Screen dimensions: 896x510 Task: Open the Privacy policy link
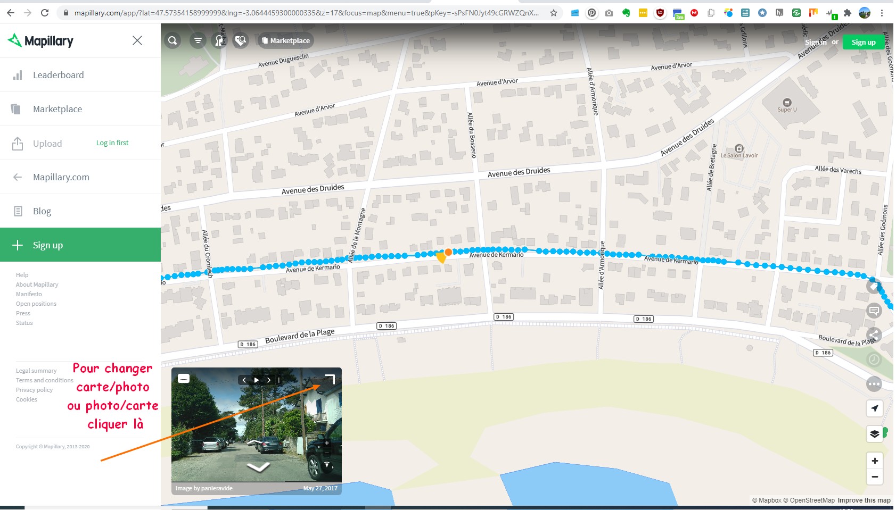tap(35, 390)
